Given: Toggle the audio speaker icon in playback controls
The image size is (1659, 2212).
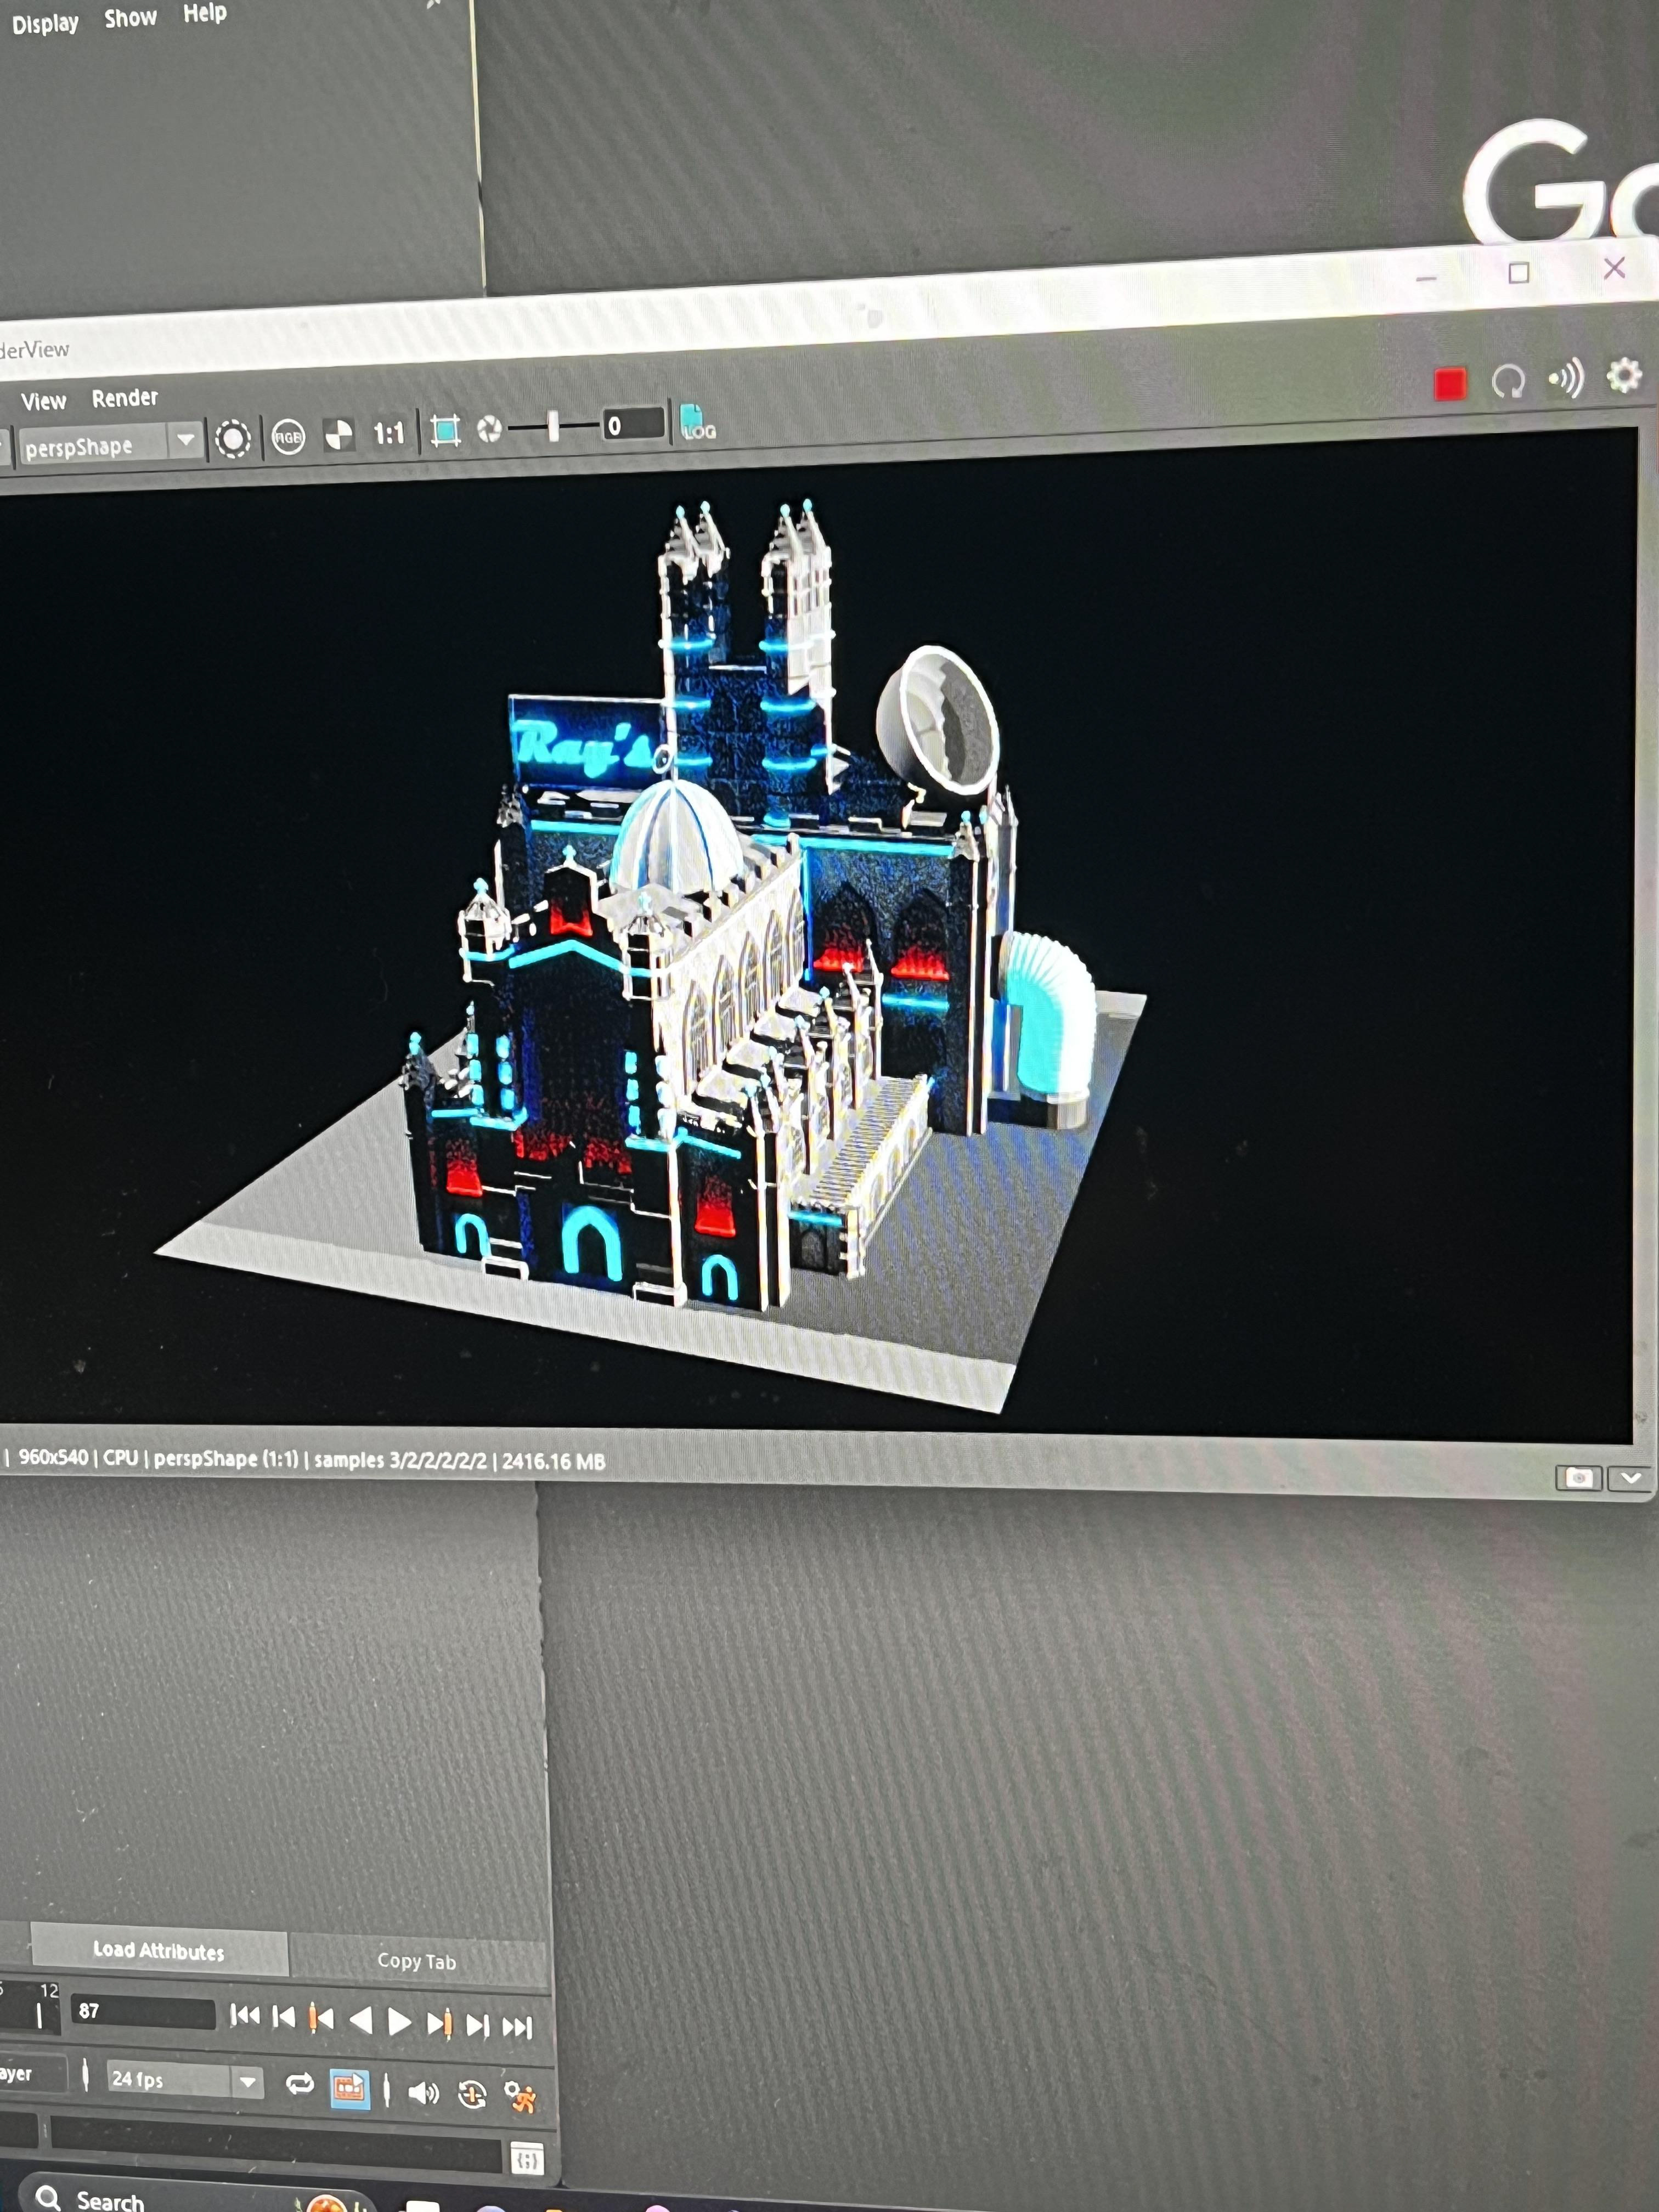Looking at the screenshot, I should pyautogui.click(x=423, y=2092).
